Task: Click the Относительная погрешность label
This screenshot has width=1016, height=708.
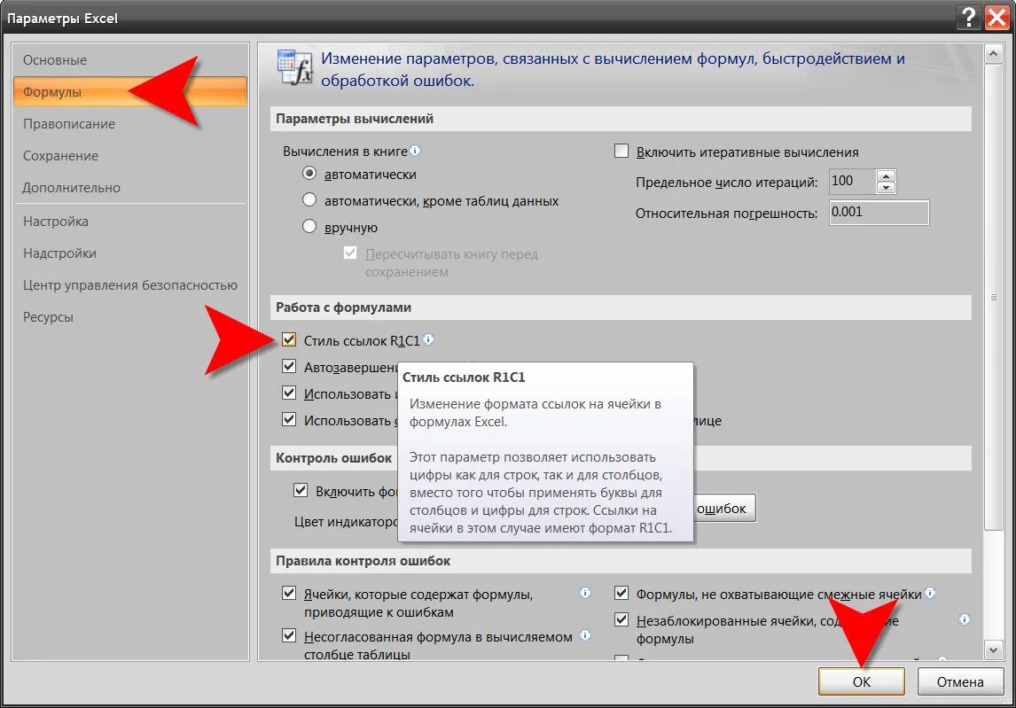Action: [x=726, y=214]
